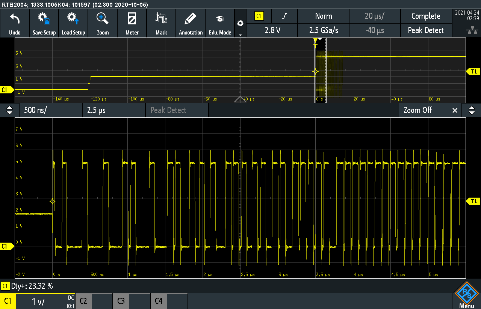
Task: Enable channel C2 tab
Action: click(83, 301)
